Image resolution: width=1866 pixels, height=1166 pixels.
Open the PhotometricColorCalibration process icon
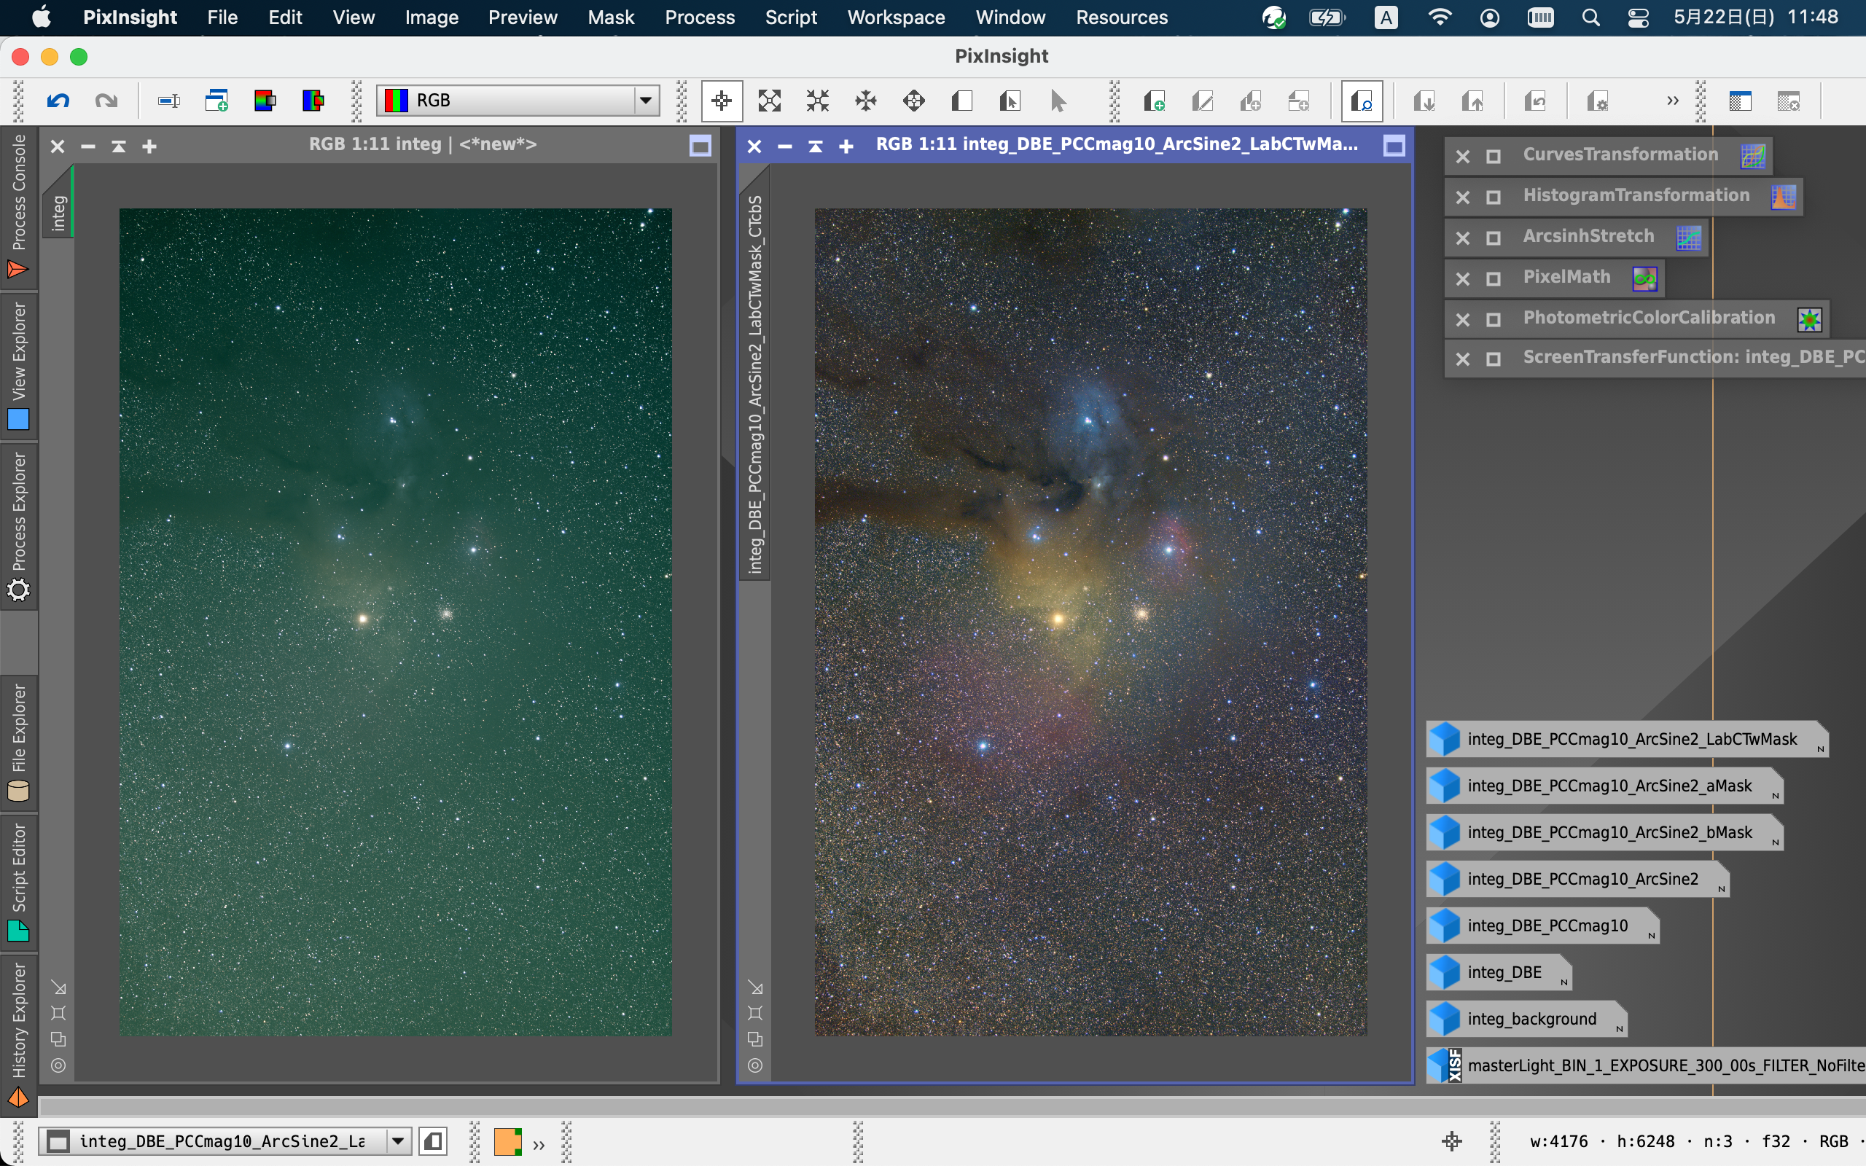coord(1649,318)
